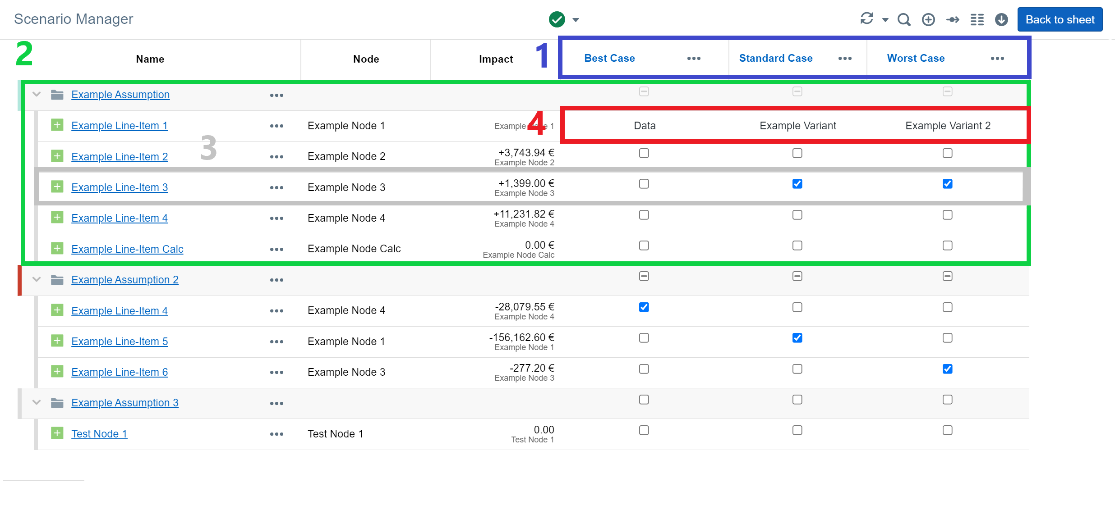Click the circled plus add icon
This screenshot has height=519, width=1115.
pyautogui.click(x=928, y=19)
